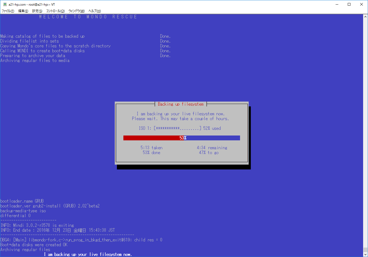Open the 編集(E) menu
This screenshot has width=368, height=257.
click(23, 11)
